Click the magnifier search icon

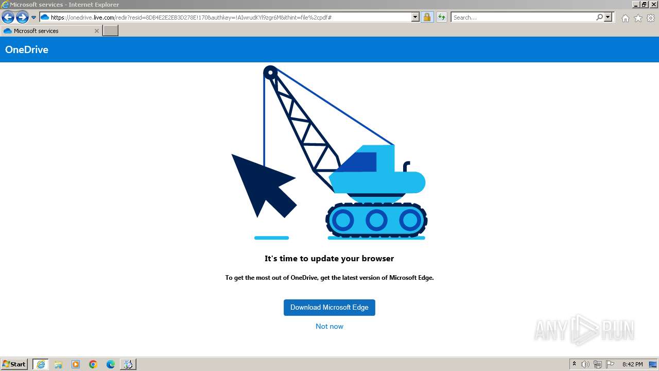click(599, 17)
